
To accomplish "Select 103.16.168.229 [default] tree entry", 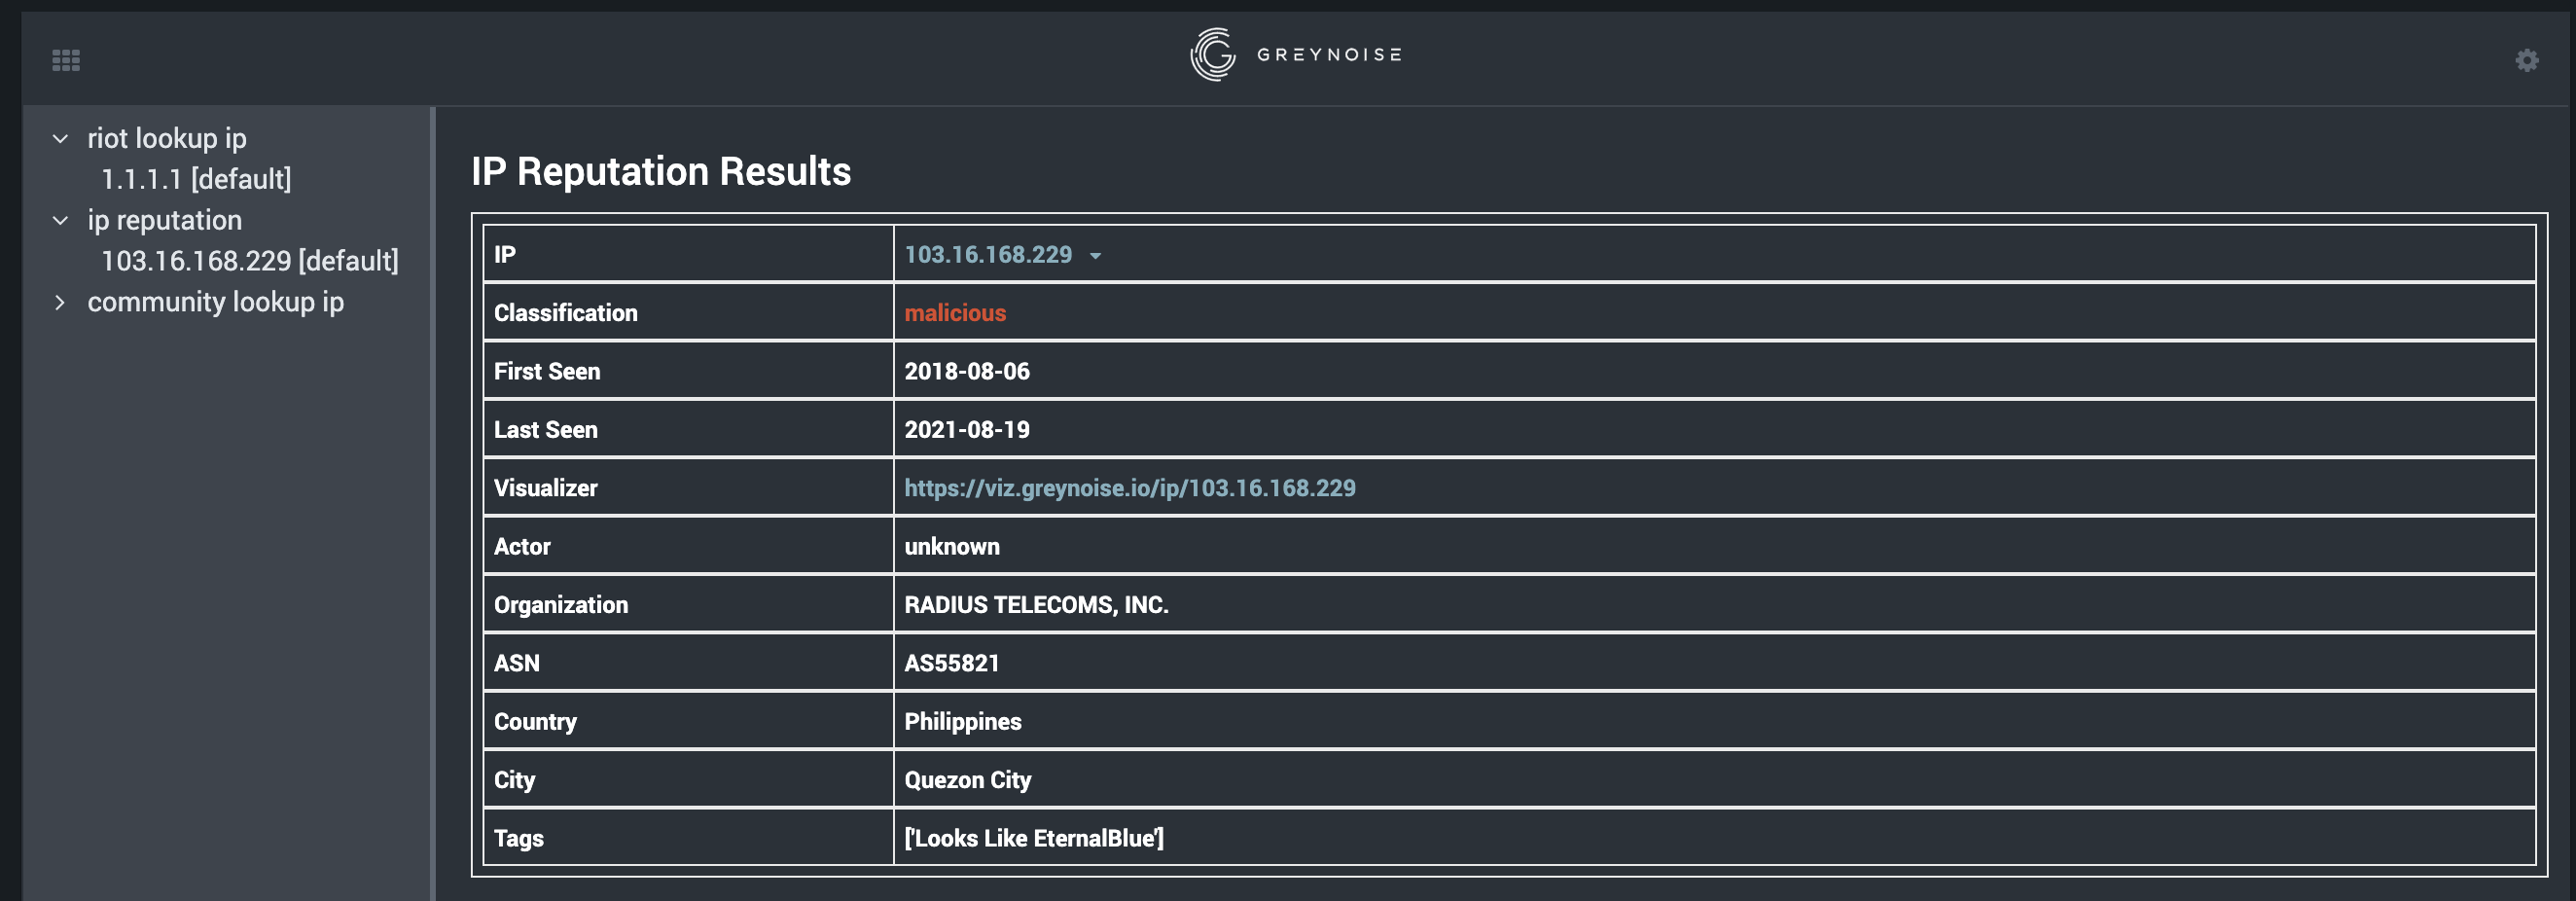I will pyautogui.click(x=250, y=262).
